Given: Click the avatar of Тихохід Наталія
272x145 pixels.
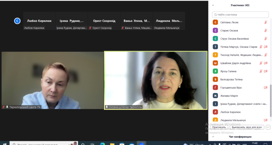Looking at the screenshot, I should tap(215, 55).
